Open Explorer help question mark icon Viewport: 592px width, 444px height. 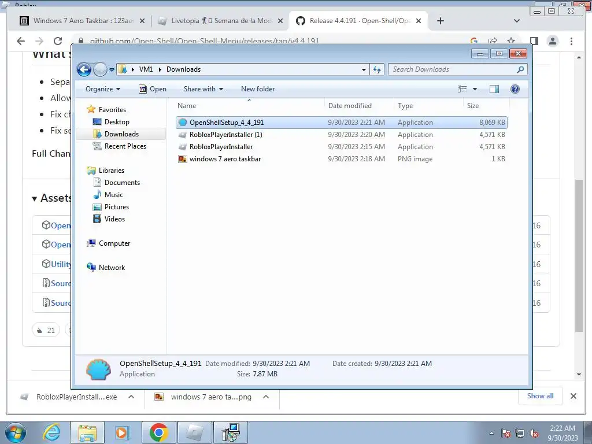[515, 89]
